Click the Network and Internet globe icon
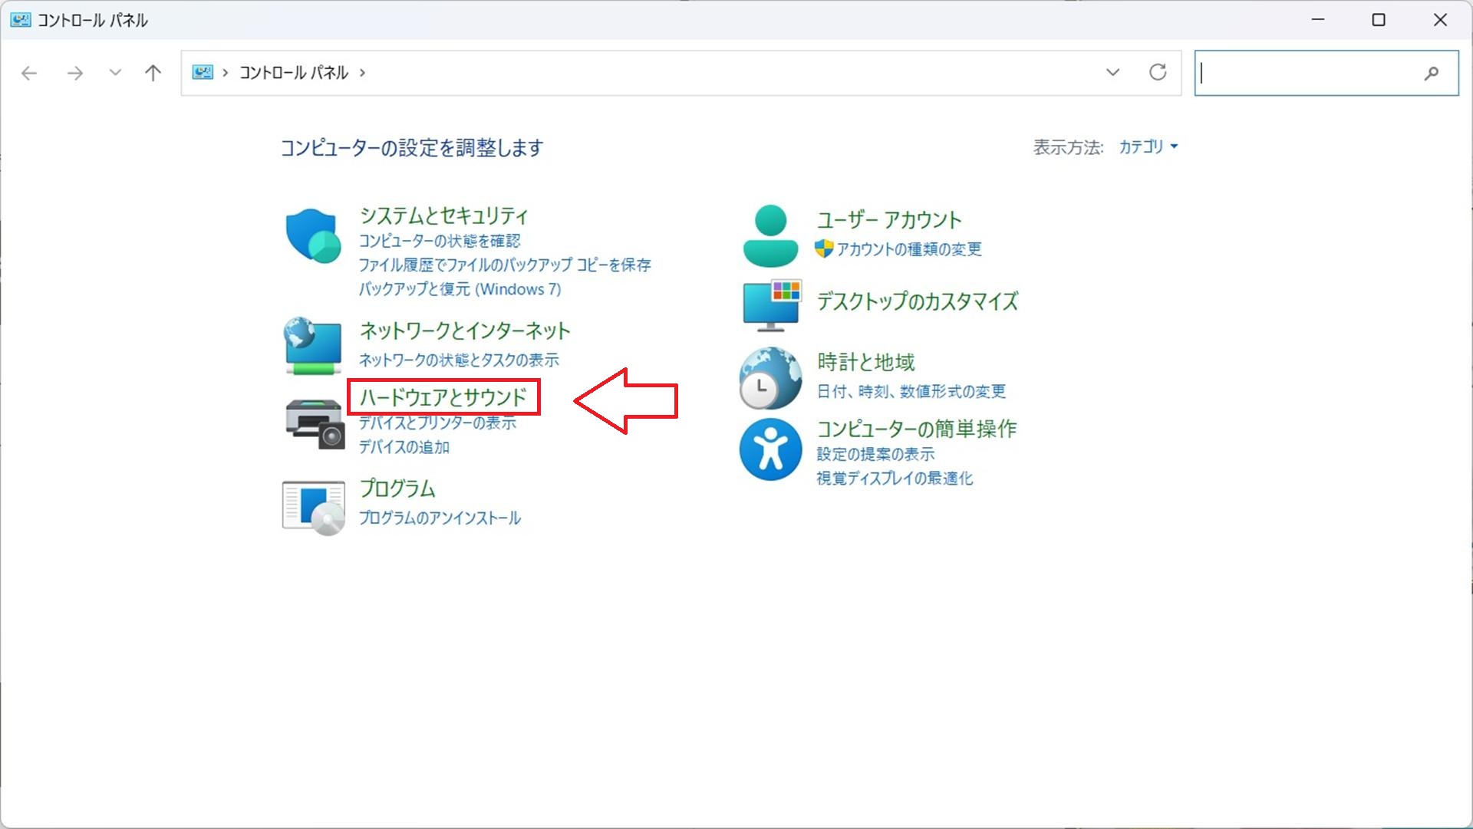The width and height of the screenshot is (1473, 829). (313, 346)
